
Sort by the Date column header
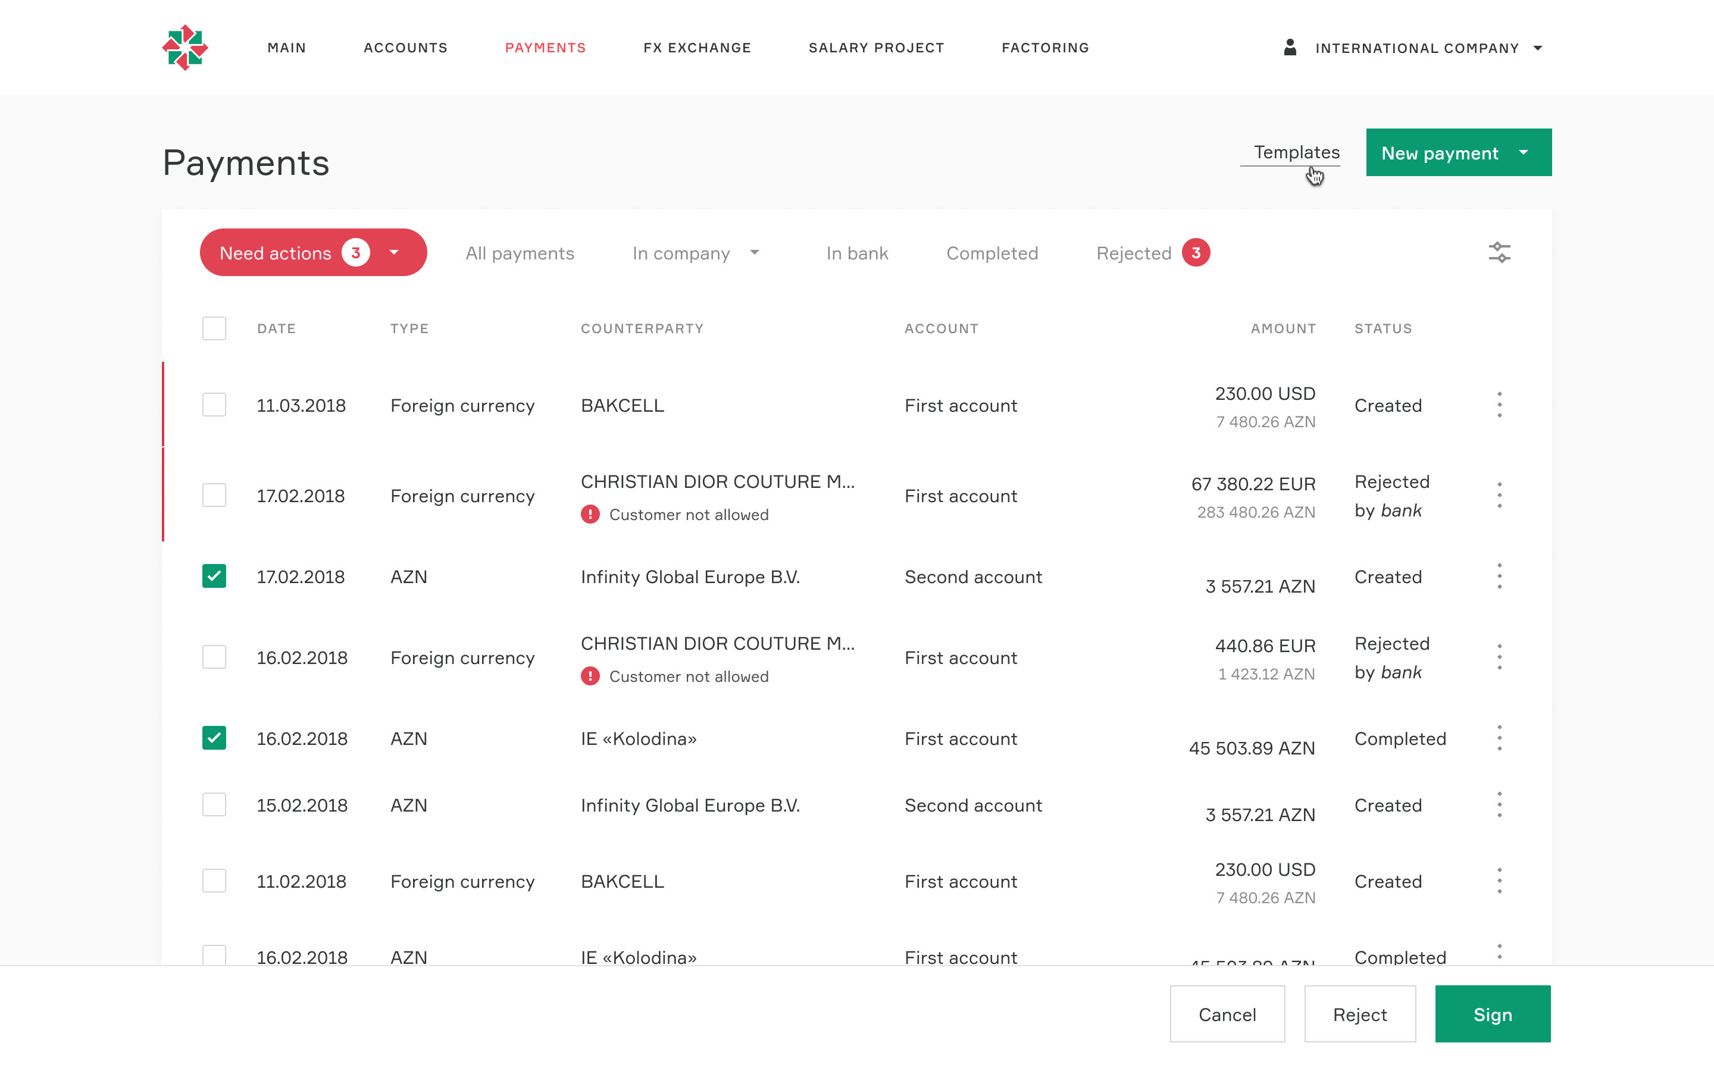click(x=276, y=328)
